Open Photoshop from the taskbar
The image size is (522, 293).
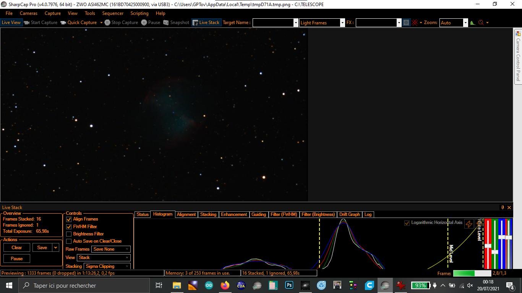click(x=289, y=285)
